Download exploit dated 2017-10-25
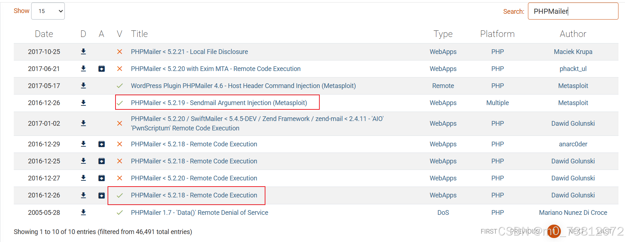The width and height of the screenshot is (625, 242). pyautogui.click(x=83, y=51)
